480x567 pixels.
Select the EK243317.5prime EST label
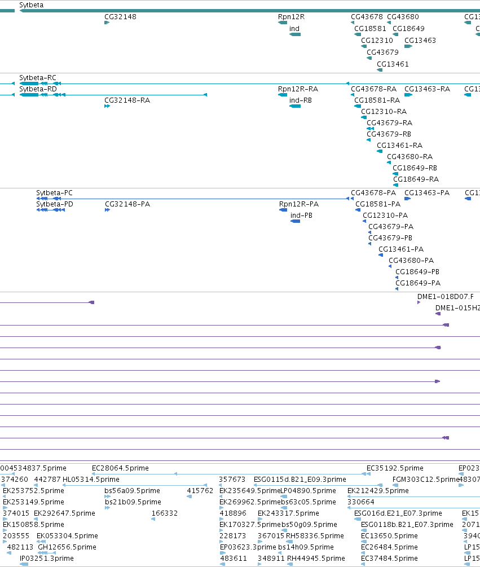click(288, 513)
